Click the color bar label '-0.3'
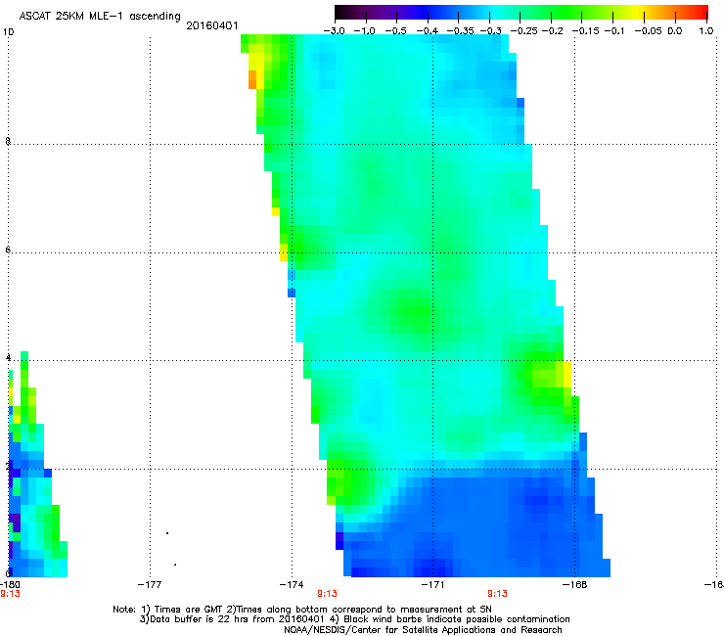 (491, 31)
